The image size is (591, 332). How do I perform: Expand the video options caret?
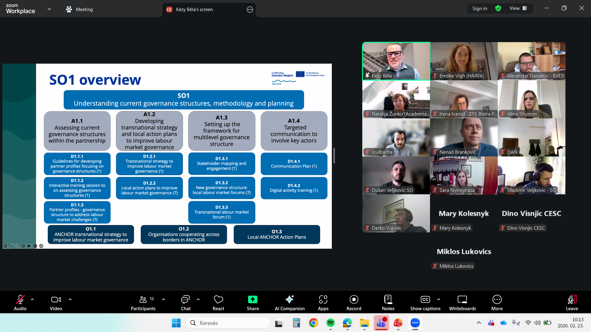pos(70,299)
